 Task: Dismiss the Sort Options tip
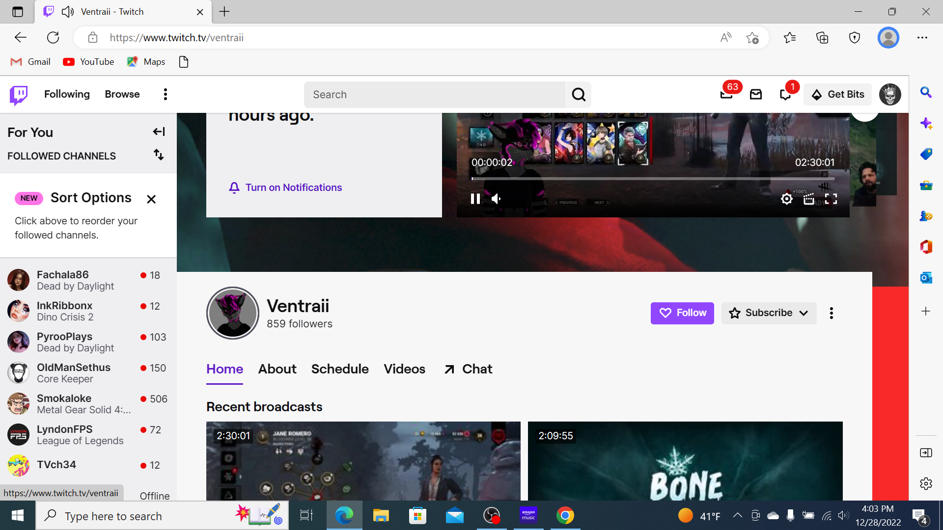coord(151,199)
